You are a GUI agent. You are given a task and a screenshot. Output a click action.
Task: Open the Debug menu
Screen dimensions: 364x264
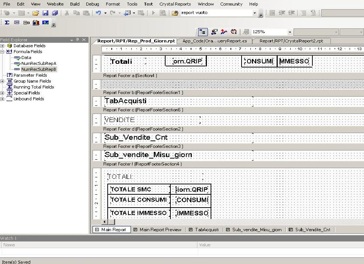pos(93,4)
